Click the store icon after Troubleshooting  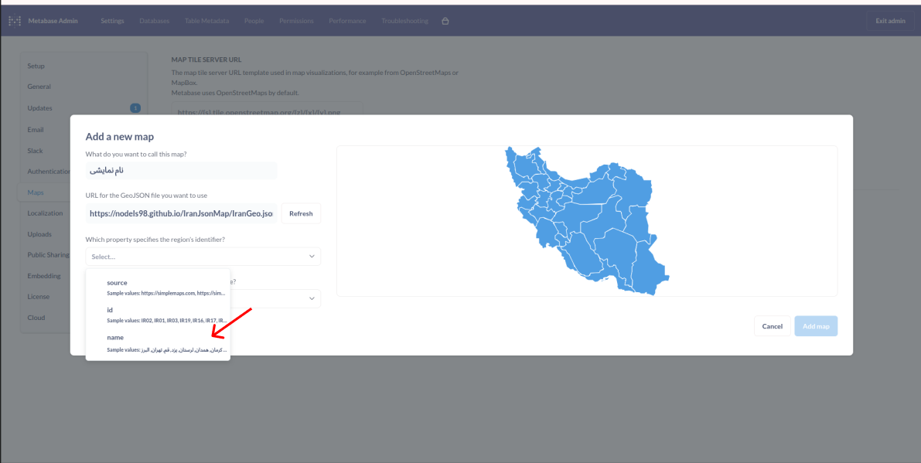click(x=445, y=21)
